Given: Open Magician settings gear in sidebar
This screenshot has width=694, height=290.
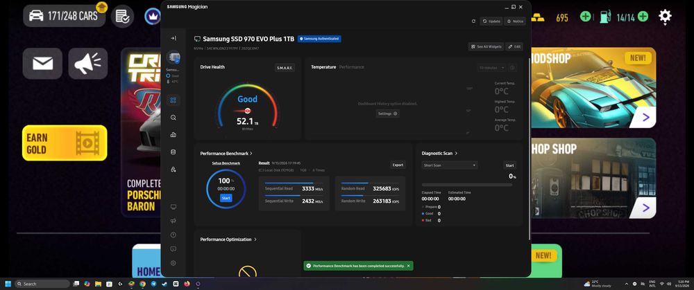Looking at the screenshot, I should tap(173, 263).
